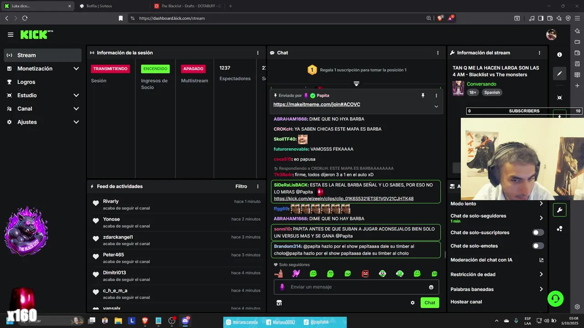
Task: Open a new browser tab
Action: [x=230, y=6]
